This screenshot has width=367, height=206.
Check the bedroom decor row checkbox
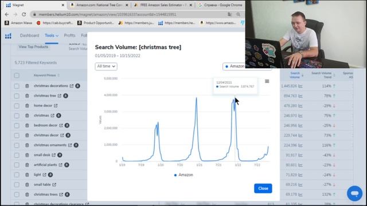[x=17, y=126]
